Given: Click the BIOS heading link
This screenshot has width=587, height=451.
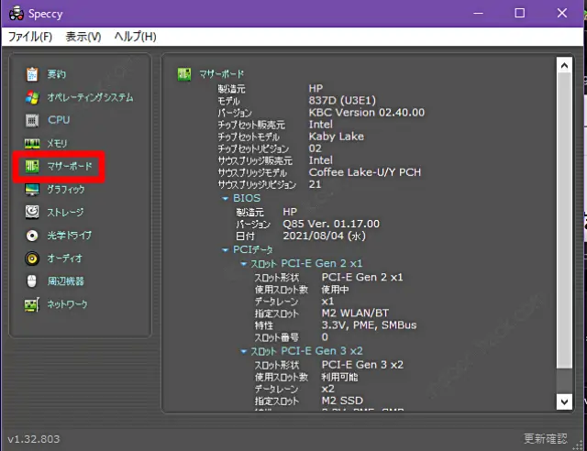Looking at the screenshot, I should point(247,198).
